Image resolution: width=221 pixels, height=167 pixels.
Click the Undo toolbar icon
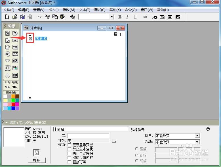[x=40, y=17]
